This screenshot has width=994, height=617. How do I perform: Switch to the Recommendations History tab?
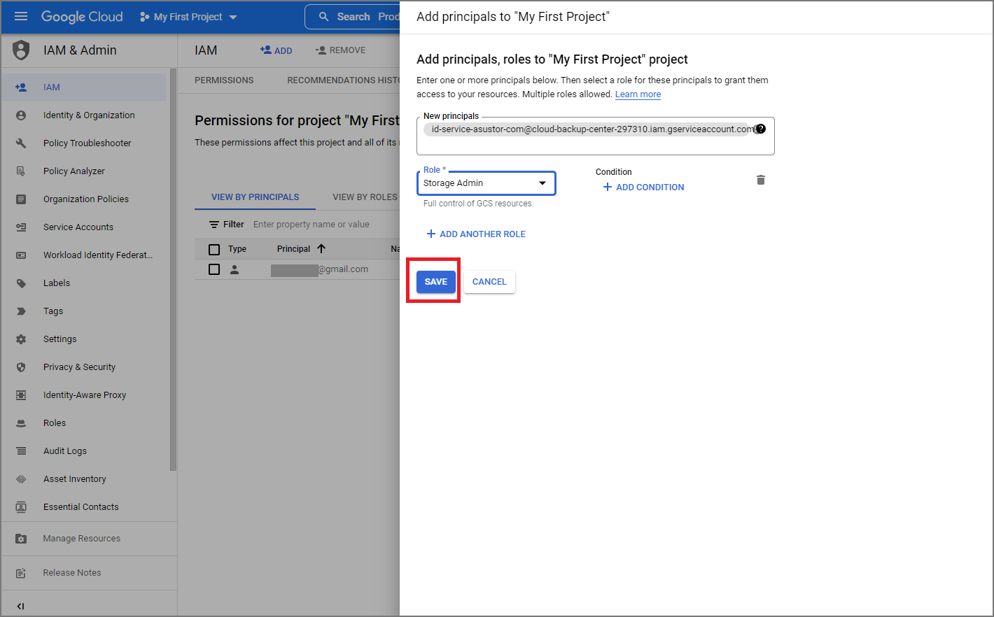pyautogui.click(x=343, y=80)
